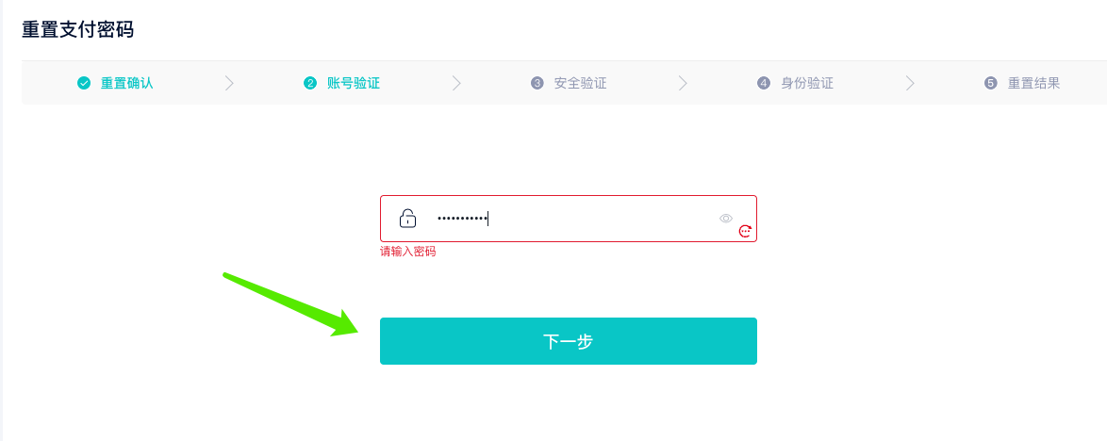Click the step 4 number badge

click(x=764, y=83)
